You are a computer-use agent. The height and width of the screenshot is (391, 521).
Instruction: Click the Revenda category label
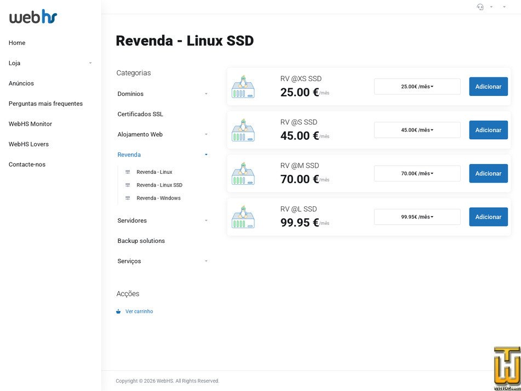click(129, 155)
